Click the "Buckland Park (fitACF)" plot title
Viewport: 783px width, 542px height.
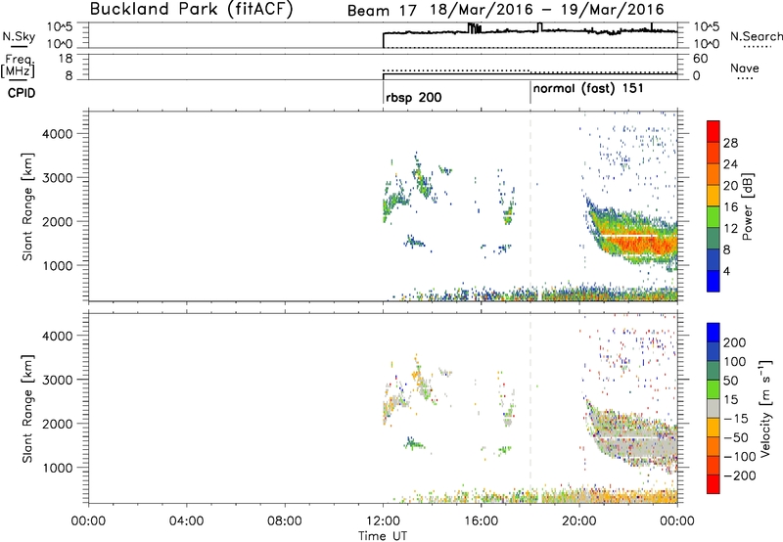click(191, 9)
